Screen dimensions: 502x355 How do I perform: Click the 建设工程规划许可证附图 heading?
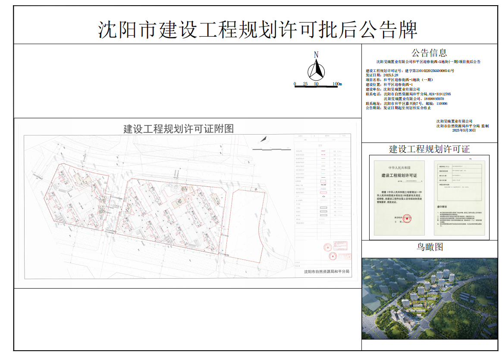coord(178,129)
